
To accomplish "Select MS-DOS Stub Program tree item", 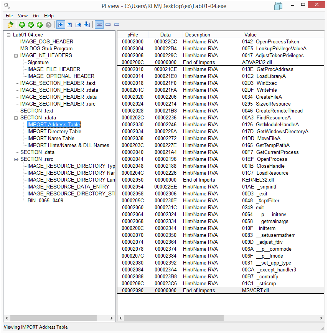I will (46, 49).
